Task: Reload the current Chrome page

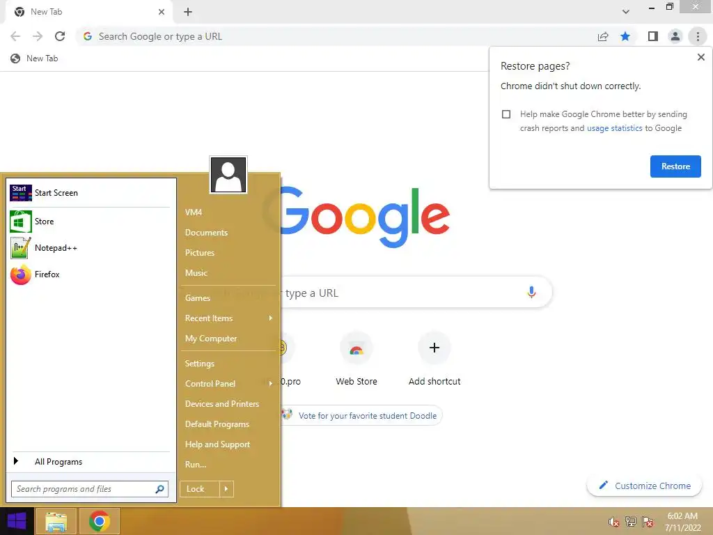Action: (x=60, y=36)
